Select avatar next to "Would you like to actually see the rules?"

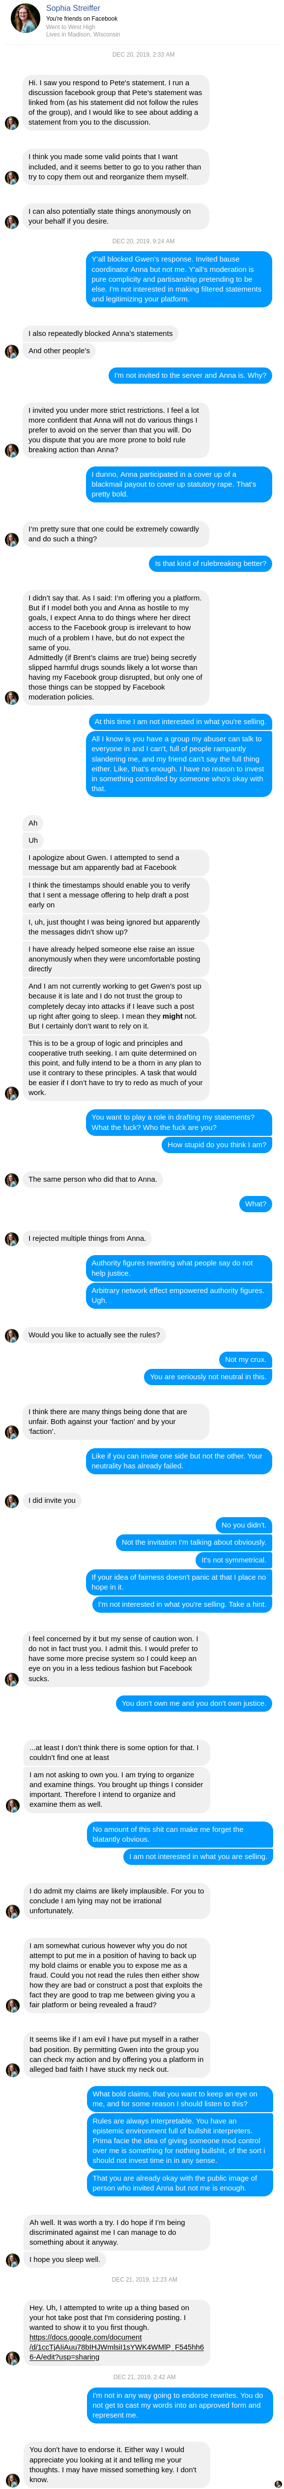tap(12, 1335)
